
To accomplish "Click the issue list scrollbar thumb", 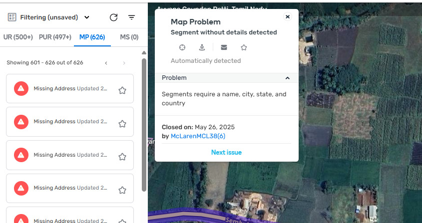I will 144,125.
